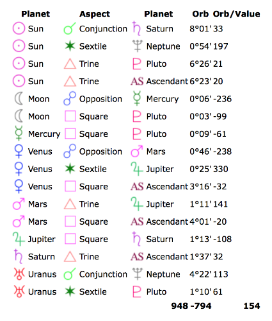Click the Venus glyph in Venus Opposition row

(x=19, y=151)
